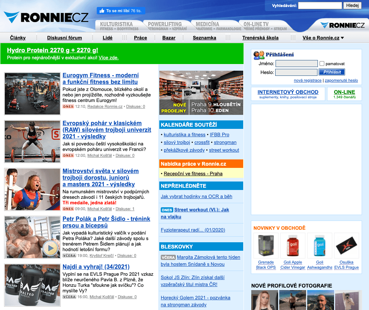
Task: Open překážkové závody calendar link
Action: tap(184, 150)
